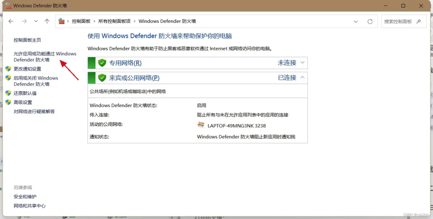
Task: Click LAPTOP-49MNG3NK 3238 network name
Action: (x=237, y=126)
